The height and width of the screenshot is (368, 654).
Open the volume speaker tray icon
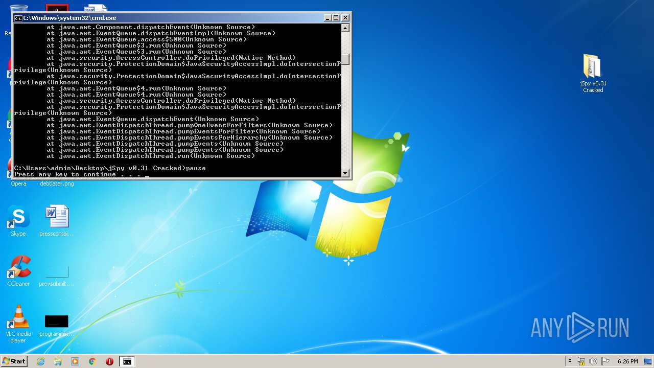click(x=593, y=361)
